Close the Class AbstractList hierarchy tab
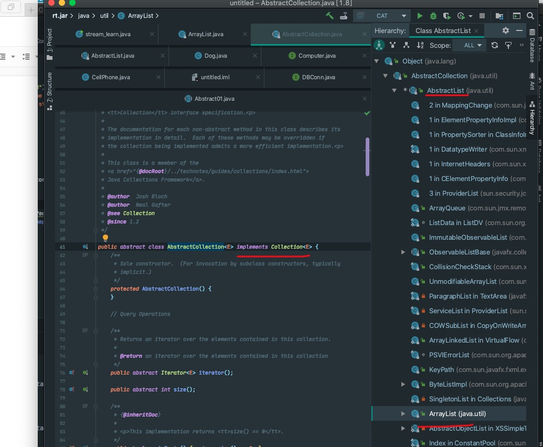 pos(476,31)
